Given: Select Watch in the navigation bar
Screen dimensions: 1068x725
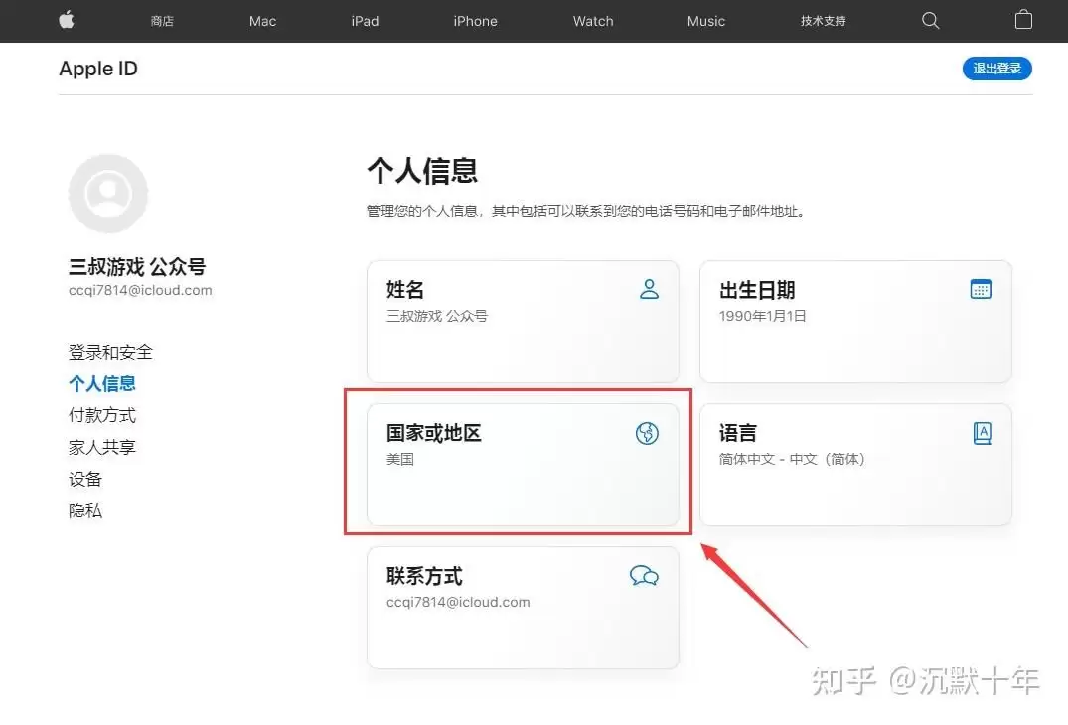Looking at the screenshot, I should [x=592, y=20].
